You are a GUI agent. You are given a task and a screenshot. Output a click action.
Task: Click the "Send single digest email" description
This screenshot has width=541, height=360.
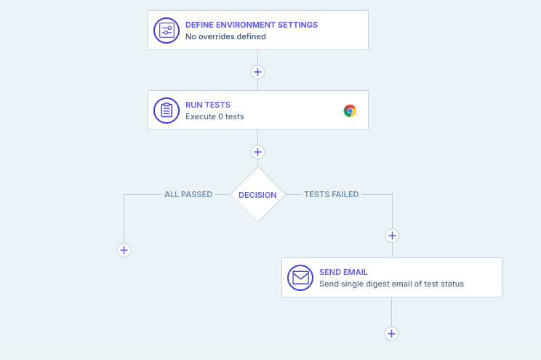tap(391, 284)
